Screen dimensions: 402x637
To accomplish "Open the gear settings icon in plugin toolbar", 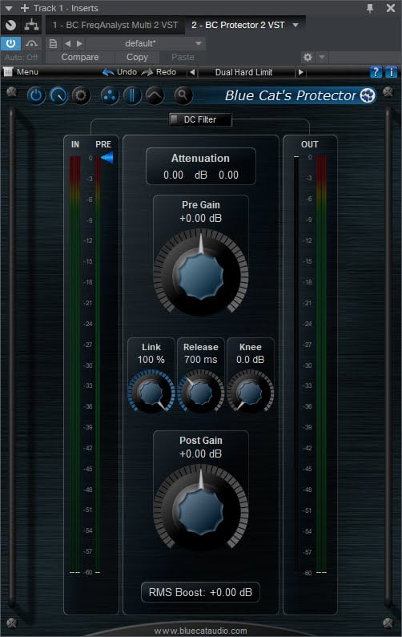I will click(81, 96).
